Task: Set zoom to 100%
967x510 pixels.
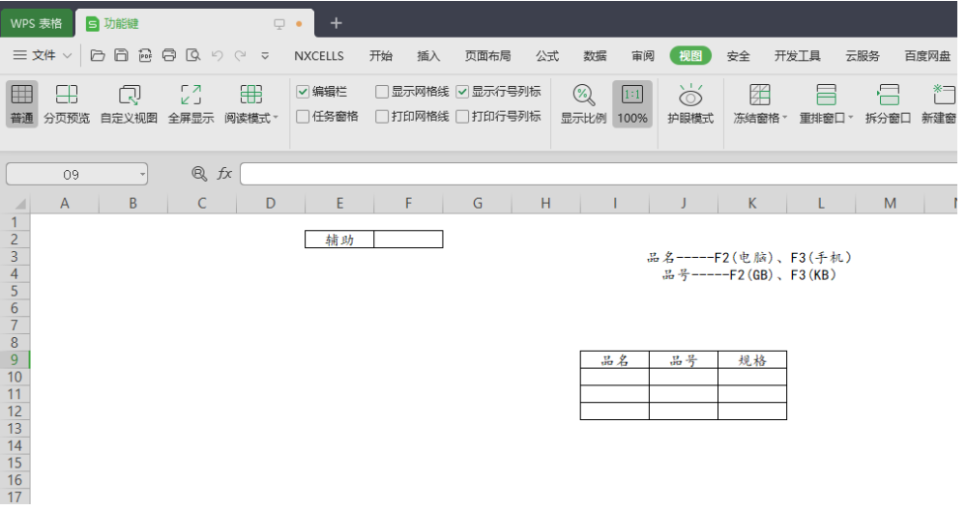Action: (x=632, y=103)
